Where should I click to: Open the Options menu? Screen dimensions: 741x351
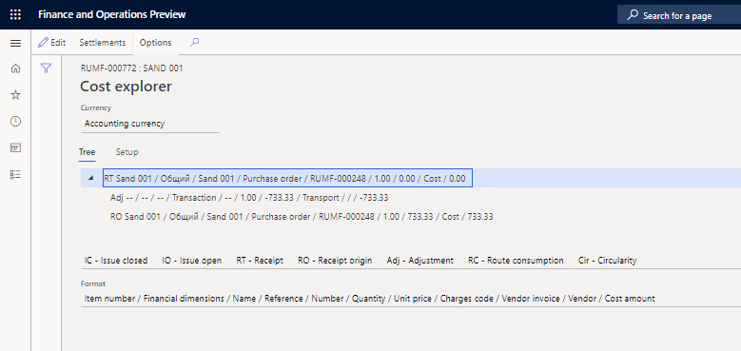155,43
